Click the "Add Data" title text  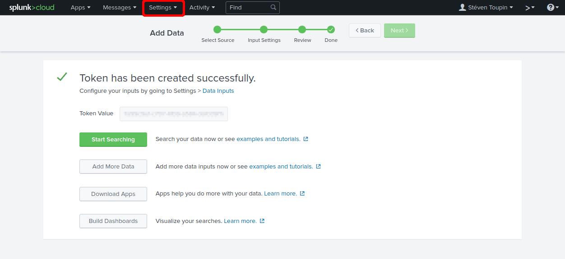[167, 33]
